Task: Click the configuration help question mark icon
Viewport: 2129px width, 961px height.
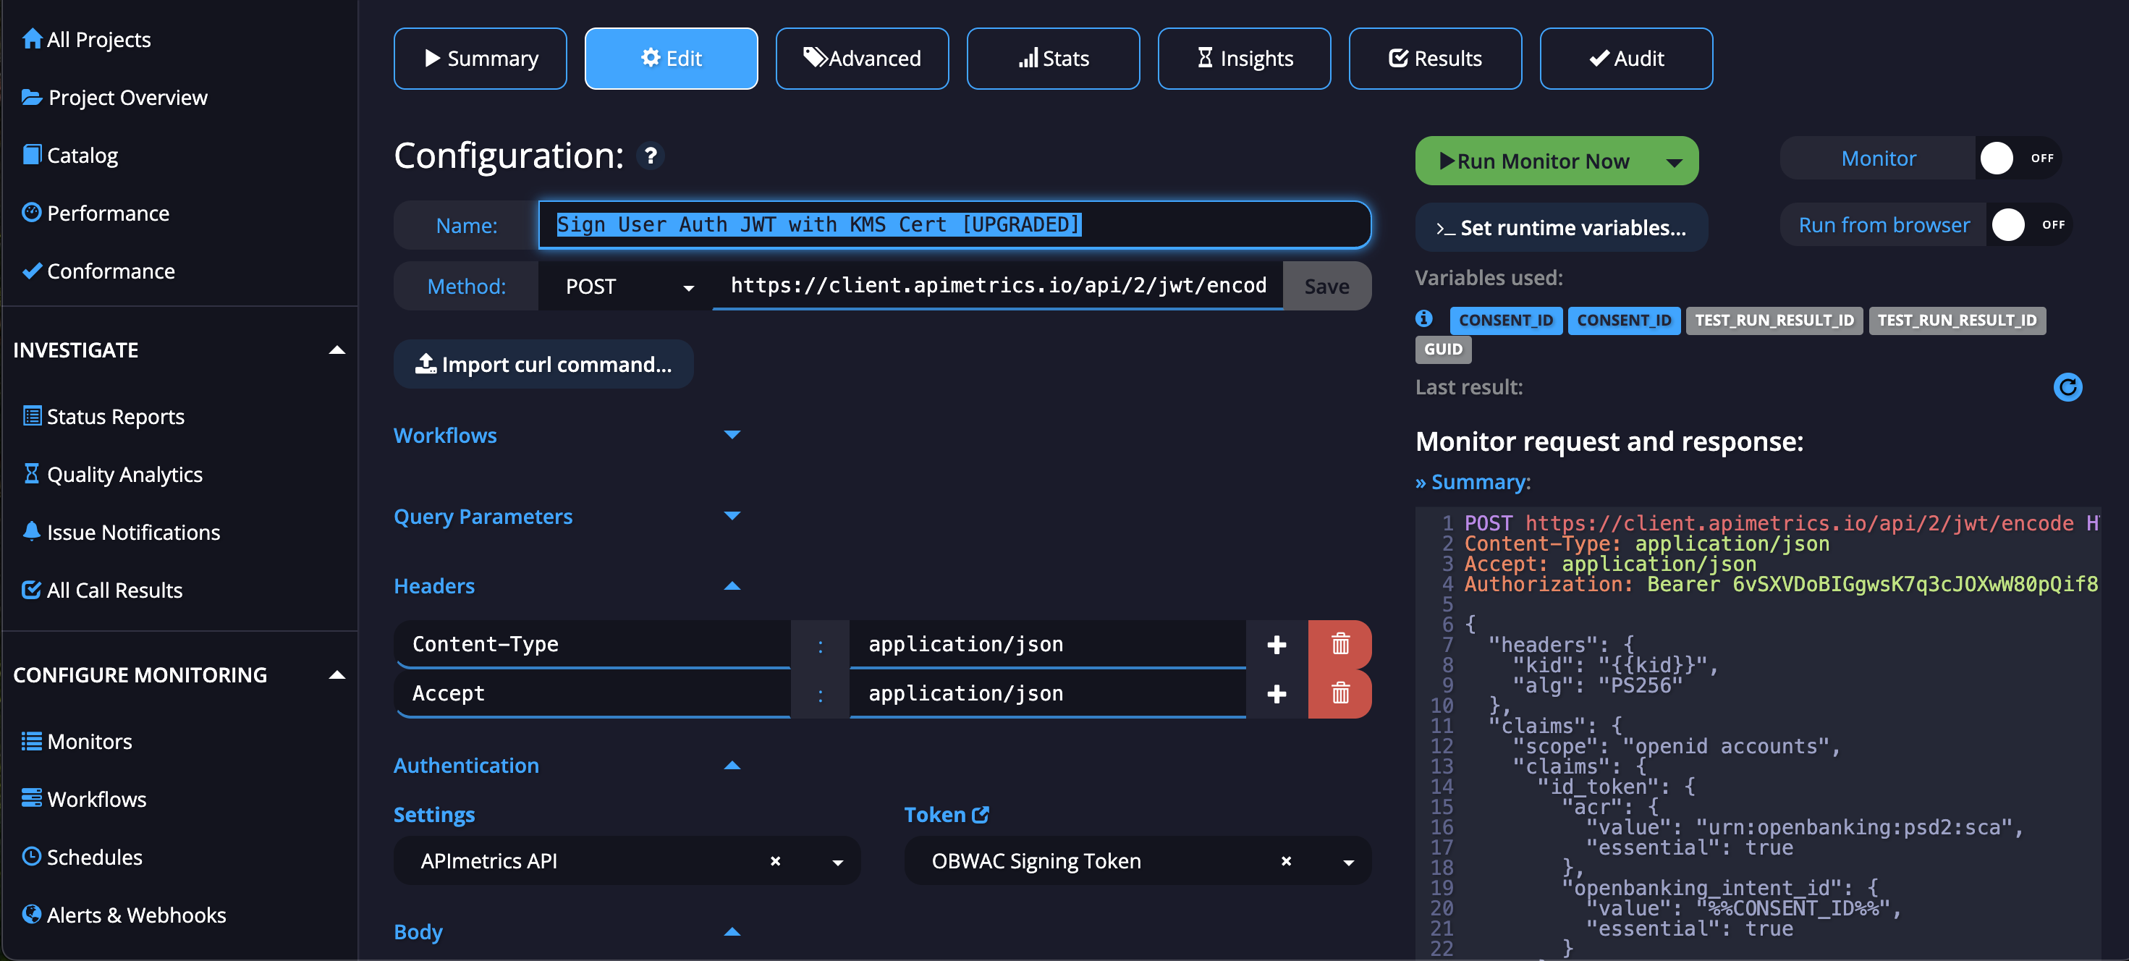Action: click(x=651, y=156)
